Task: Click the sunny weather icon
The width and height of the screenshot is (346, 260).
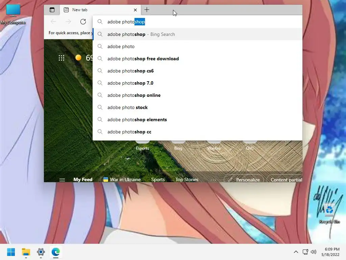Action: (x=78, y=58)
